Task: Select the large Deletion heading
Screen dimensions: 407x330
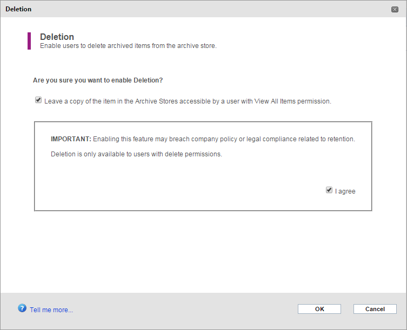Action: pos(57,37)
